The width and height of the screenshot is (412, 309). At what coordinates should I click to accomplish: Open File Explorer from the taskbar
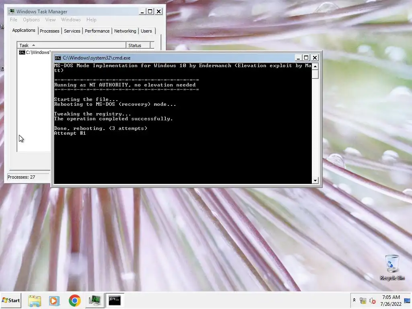35,301
